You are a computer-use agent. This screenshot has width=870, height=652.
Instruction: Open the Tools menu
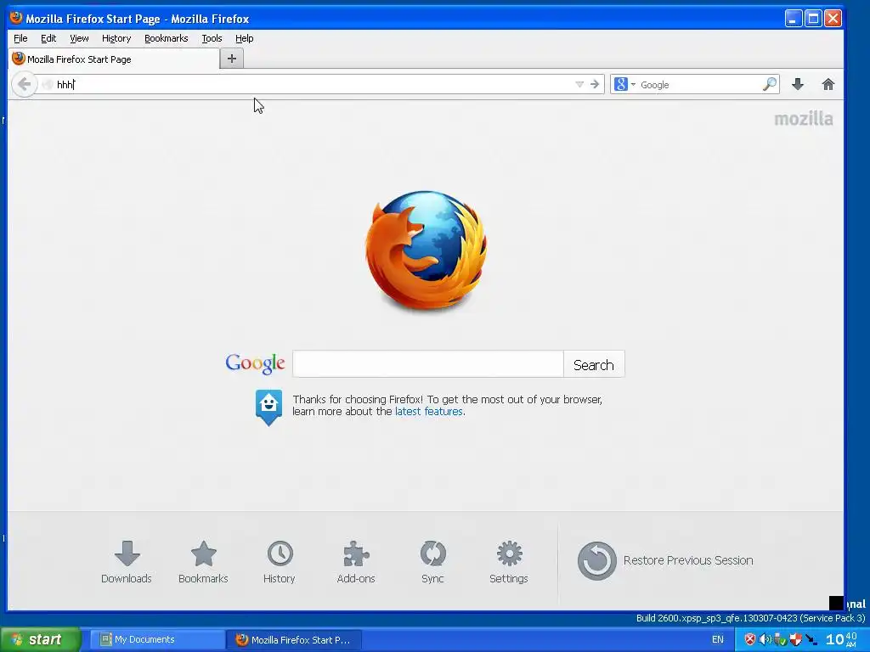click(x=212, y=38)
